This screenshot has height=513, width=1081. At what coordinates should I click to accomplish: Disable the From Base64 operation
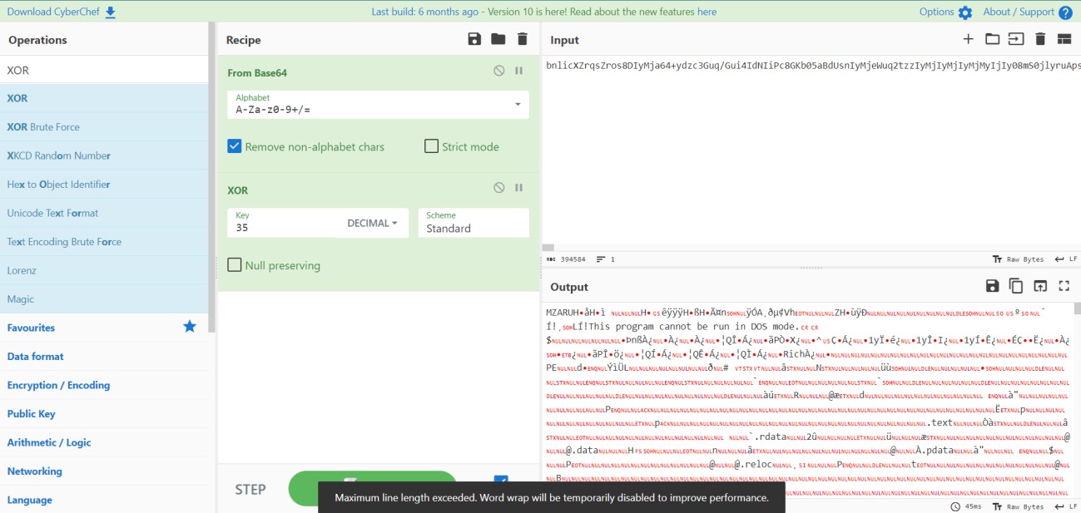click(498, 71)
